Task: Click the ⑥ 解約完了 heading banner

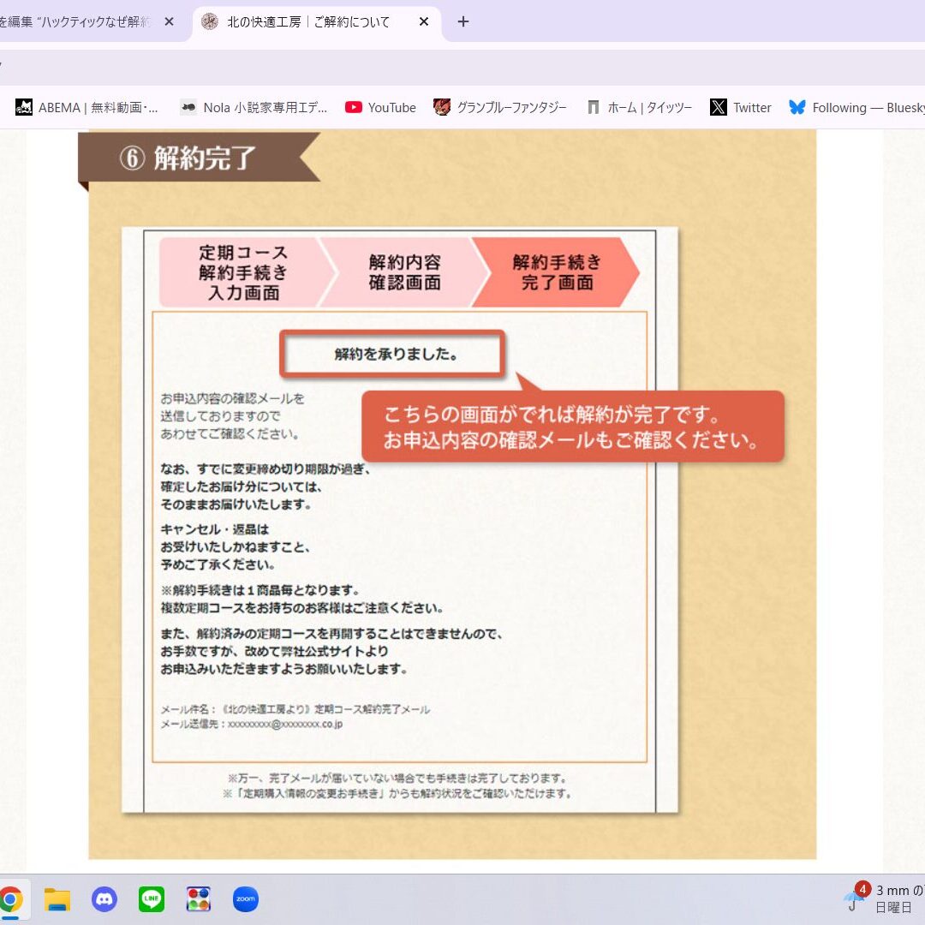Action: point(200,158)
